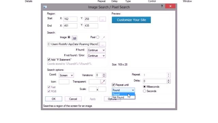Viewport: 218px width, 123px height.
Task: Click the Repeat count field
Action: [155, 75]
